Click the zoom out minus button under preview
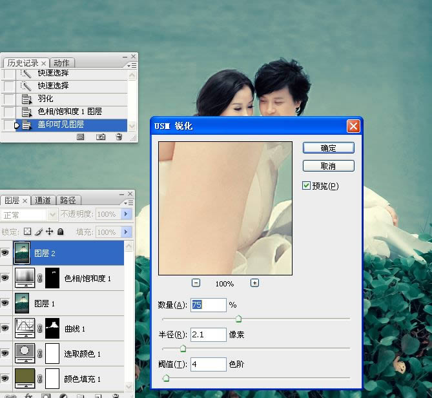The height and width of the screenshot is (398, 432). point(196,283)
